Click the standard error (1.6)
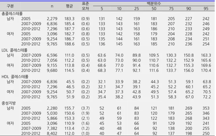216x136 pixels. click(85, 124)
